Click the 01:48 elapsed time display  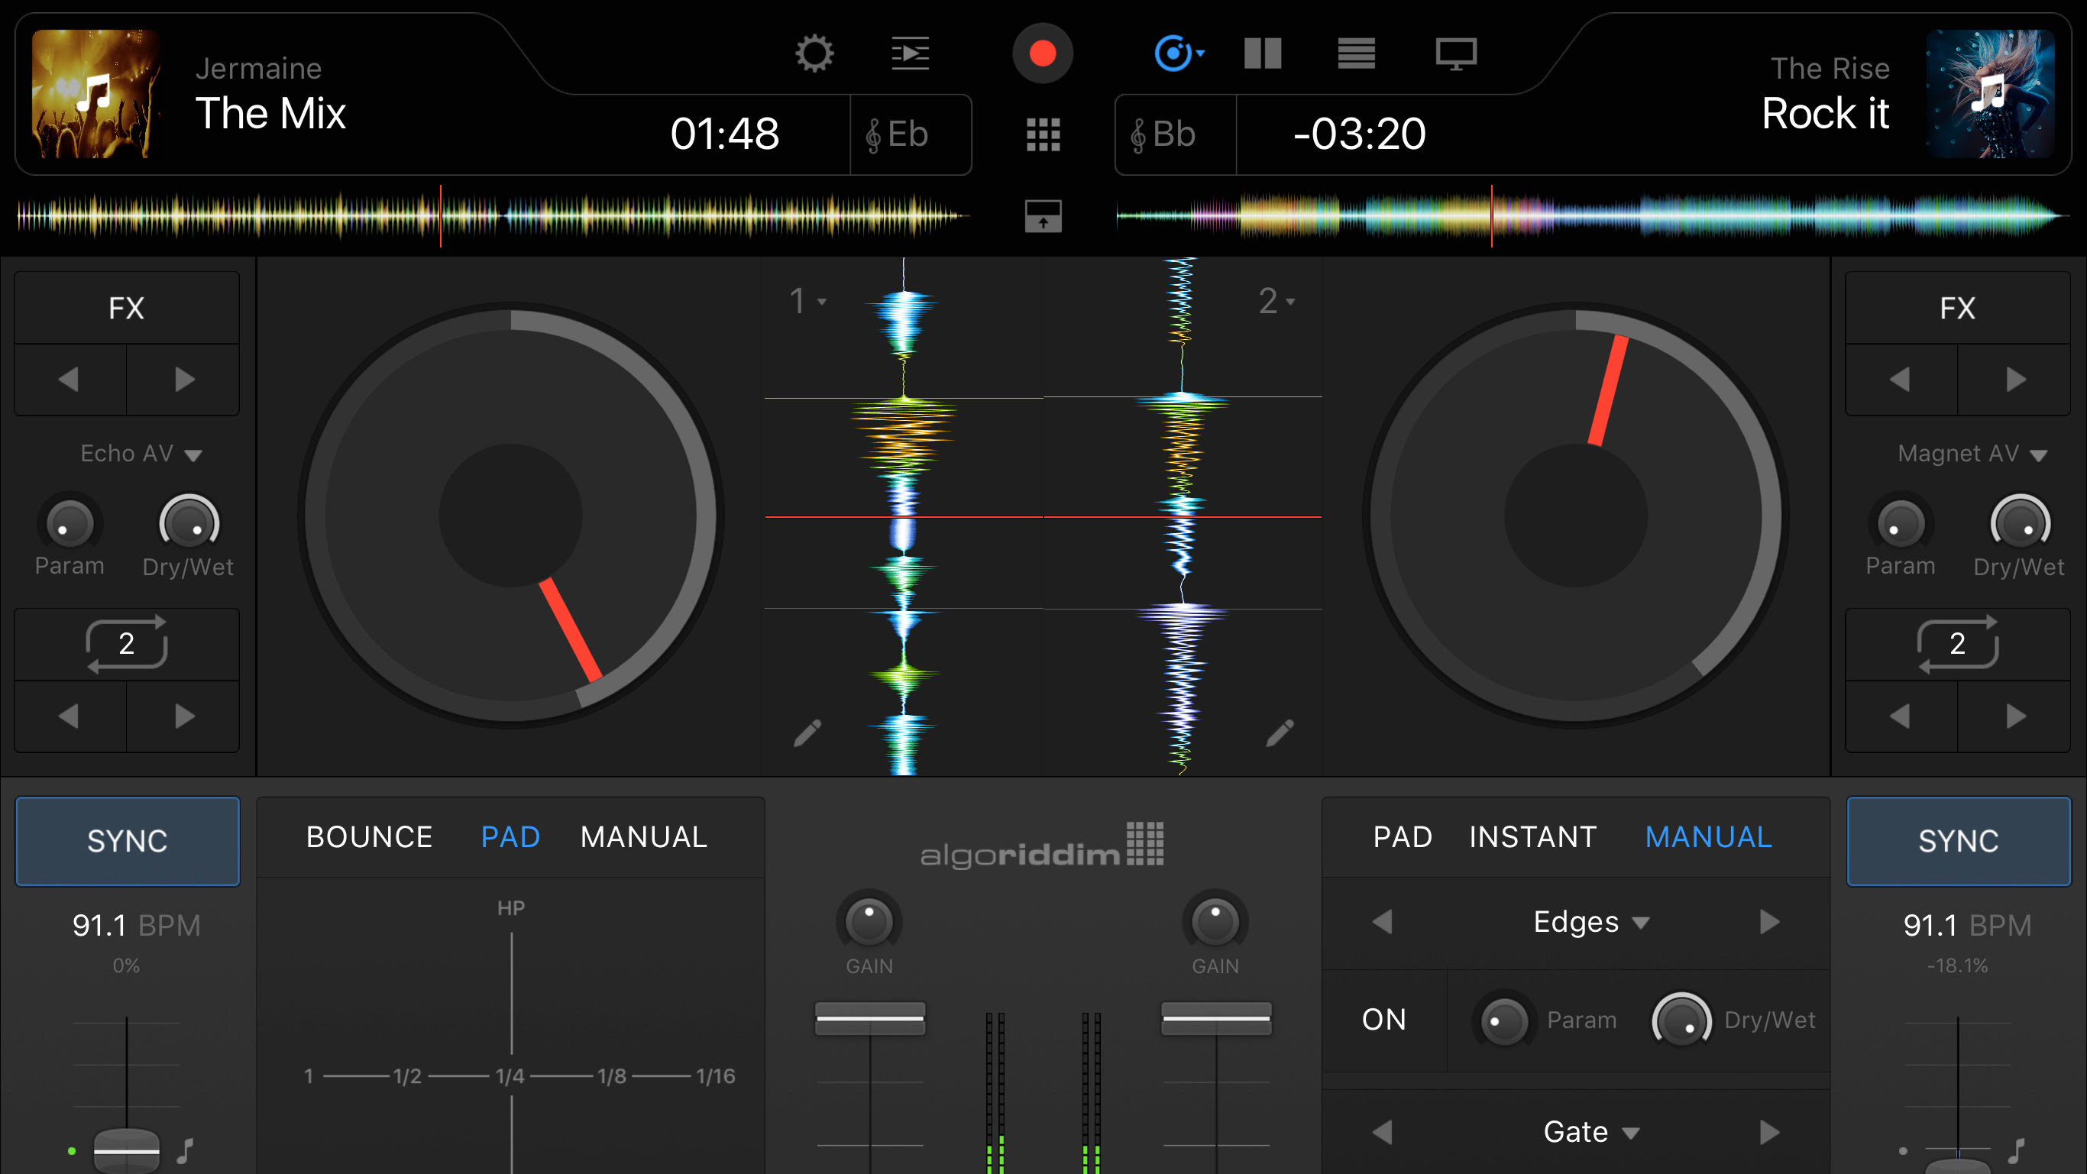tap(724, 134)
